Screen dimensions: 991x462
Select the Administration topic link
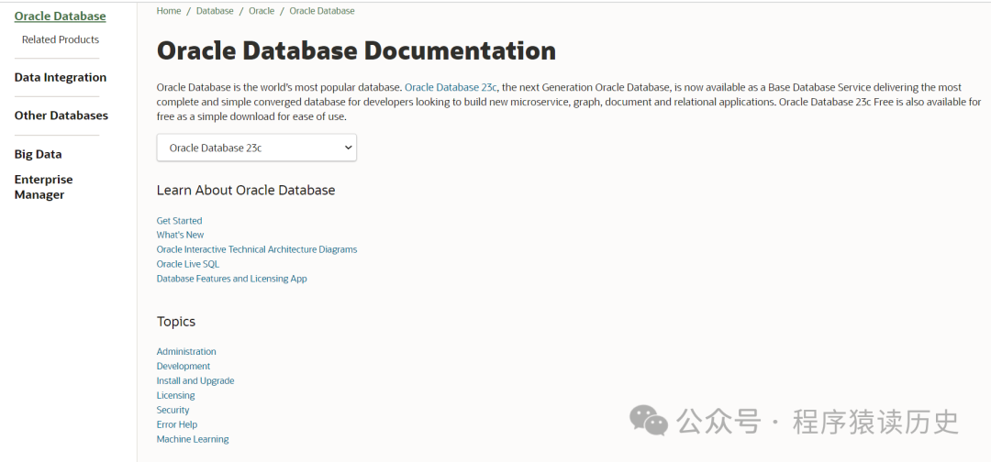pyautogui.click(x=186, y=352)
